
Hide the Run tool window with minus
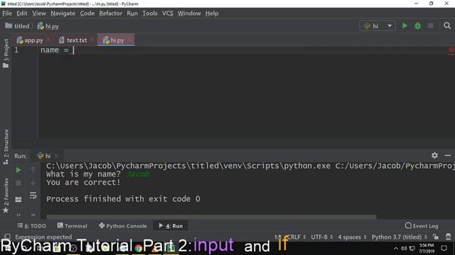[x=447, y=155]
